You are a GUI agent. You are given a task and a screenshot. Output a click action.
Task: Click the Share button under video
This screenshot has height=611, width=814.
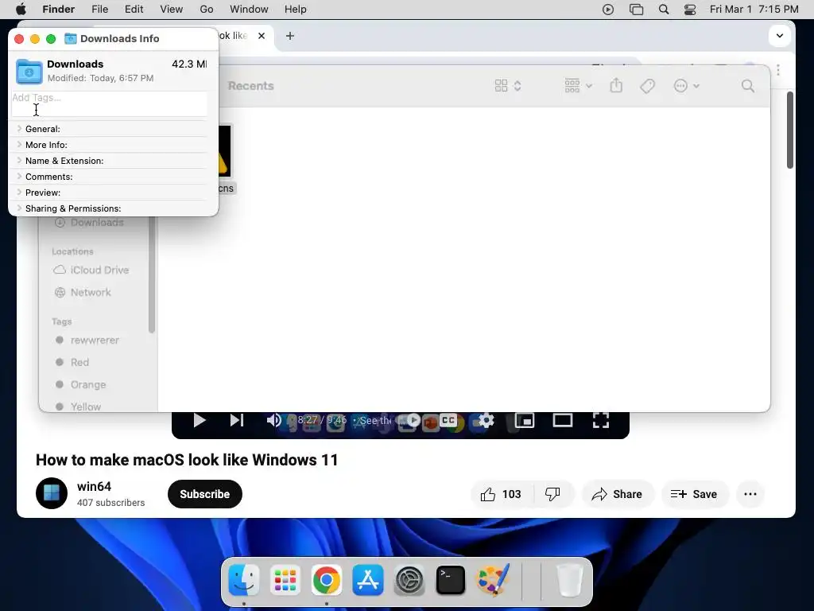(618, 494)
